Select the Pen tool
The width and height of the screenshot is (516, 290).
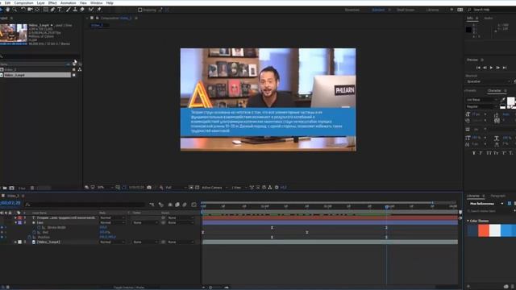tap(52, 10)
